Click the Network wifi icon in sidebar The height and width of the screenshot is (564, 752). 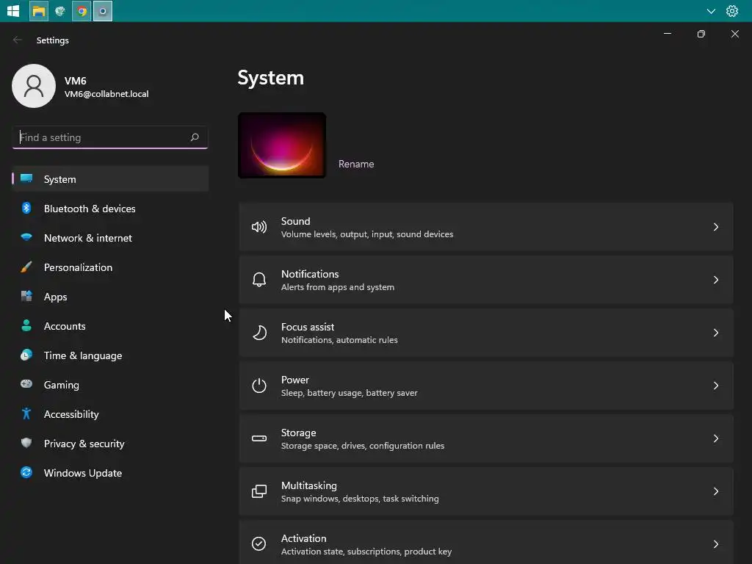click(26, 237)
